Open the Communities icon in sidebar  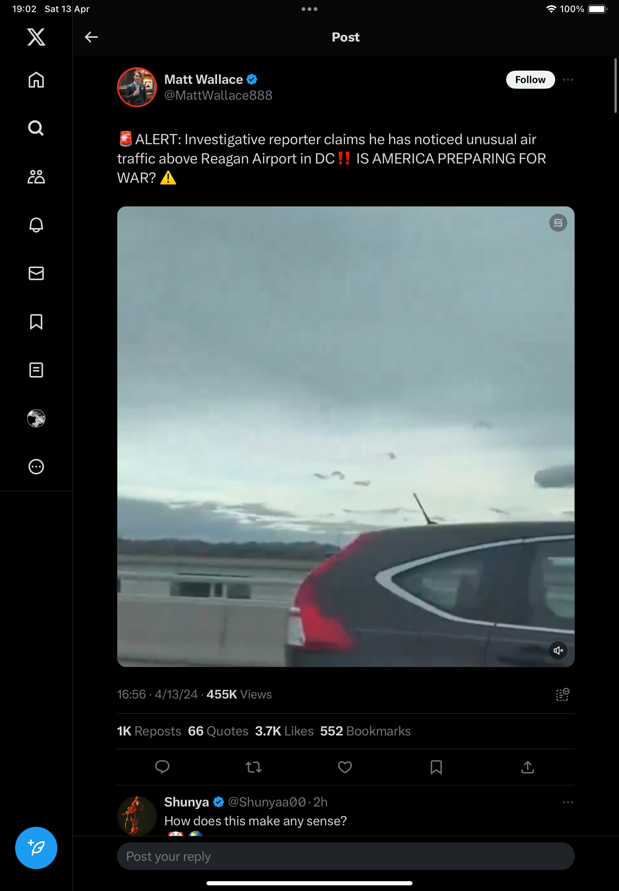36,176
